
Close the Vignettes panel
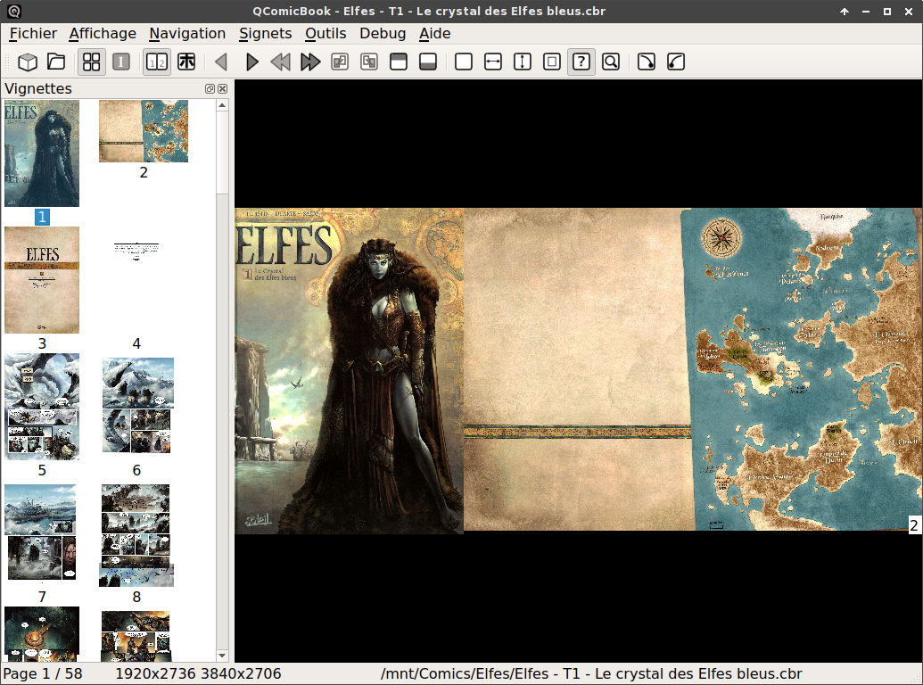click(x=223, y=89)
